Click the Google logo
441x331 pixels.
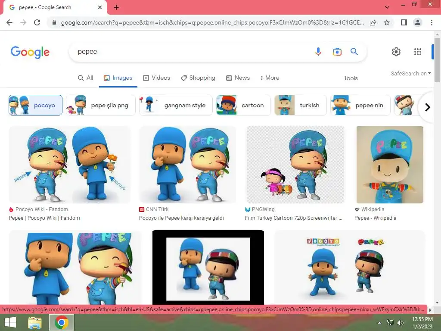tap(30, 52)
